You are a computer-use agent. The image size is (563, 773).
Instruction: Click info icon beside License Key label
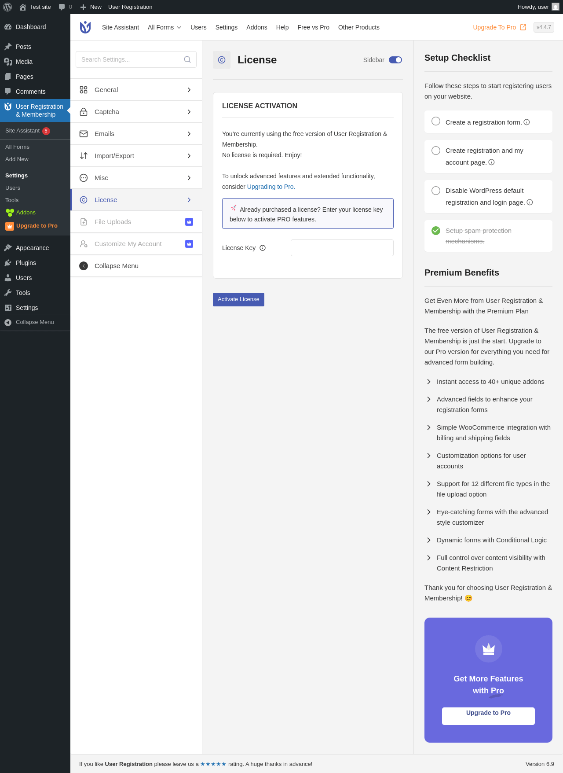[263, 248]
